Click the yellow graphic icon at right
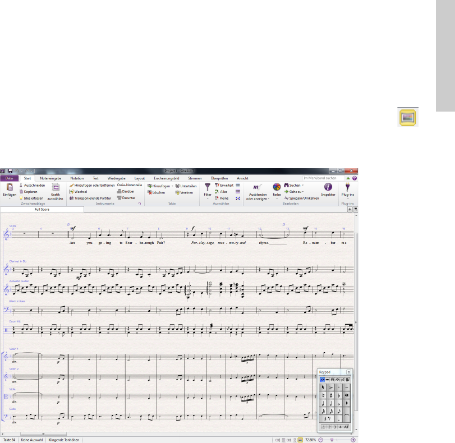The height and width of the screenshot is (443, 455). (x=408, y=117)
